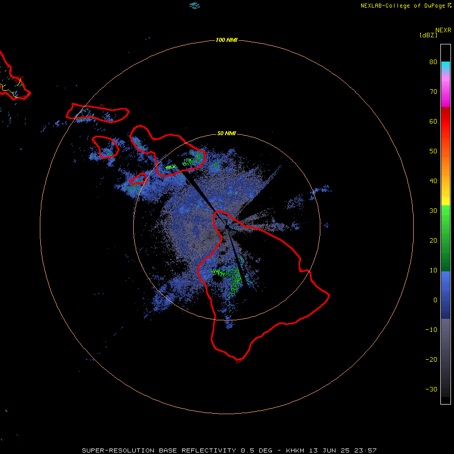Click the green band of the reflectivity color bar
The image size is (454, 454).
click(x=445, y=238)
